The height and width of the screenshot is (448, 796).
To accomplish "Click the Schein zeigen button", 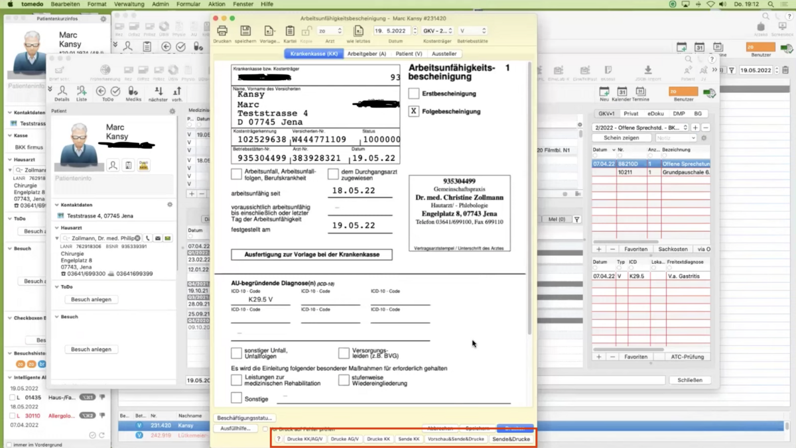I will click(622, 138).
